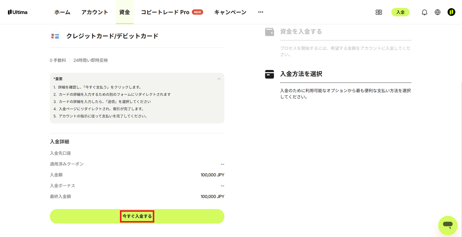Click the credit card logos icon
Image resolution: width=462 pixels, height=237 pixels.
pos(55,36)
